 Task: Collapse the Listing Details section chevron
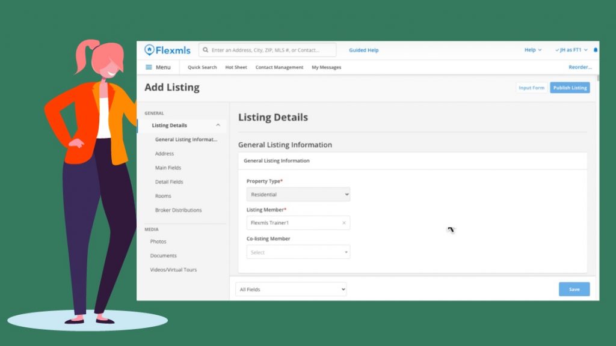coord(218,125)
